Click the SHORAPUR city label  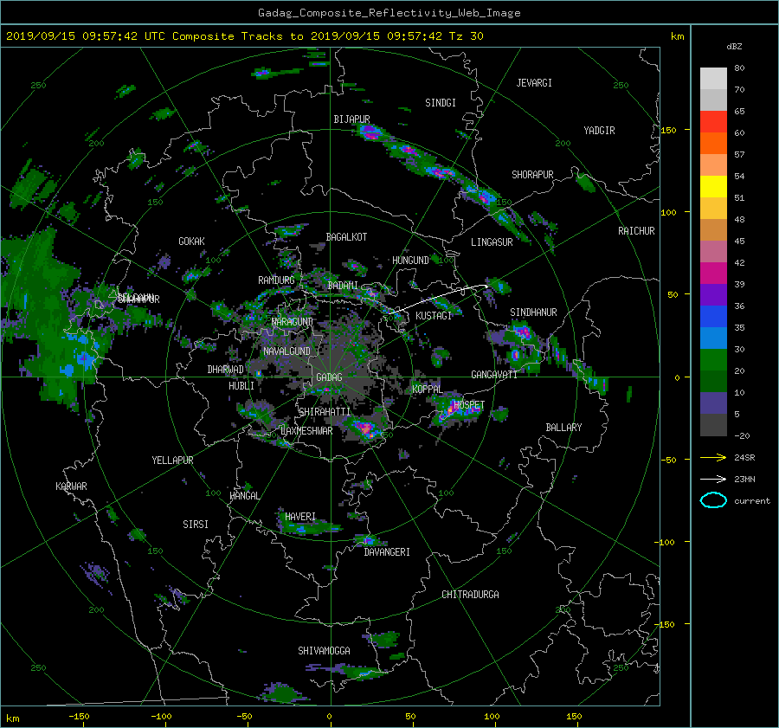pos(532,175)
